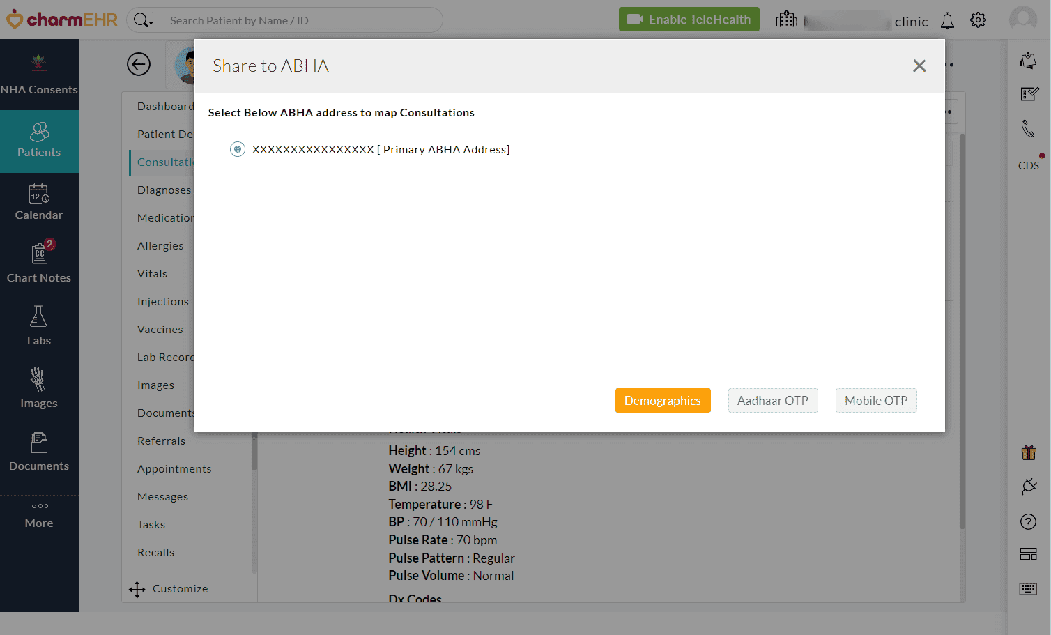The height and width of the screenshot is (635, 1051).
Task: Open Calendar in the left sidebar
Action: point(39,201)
